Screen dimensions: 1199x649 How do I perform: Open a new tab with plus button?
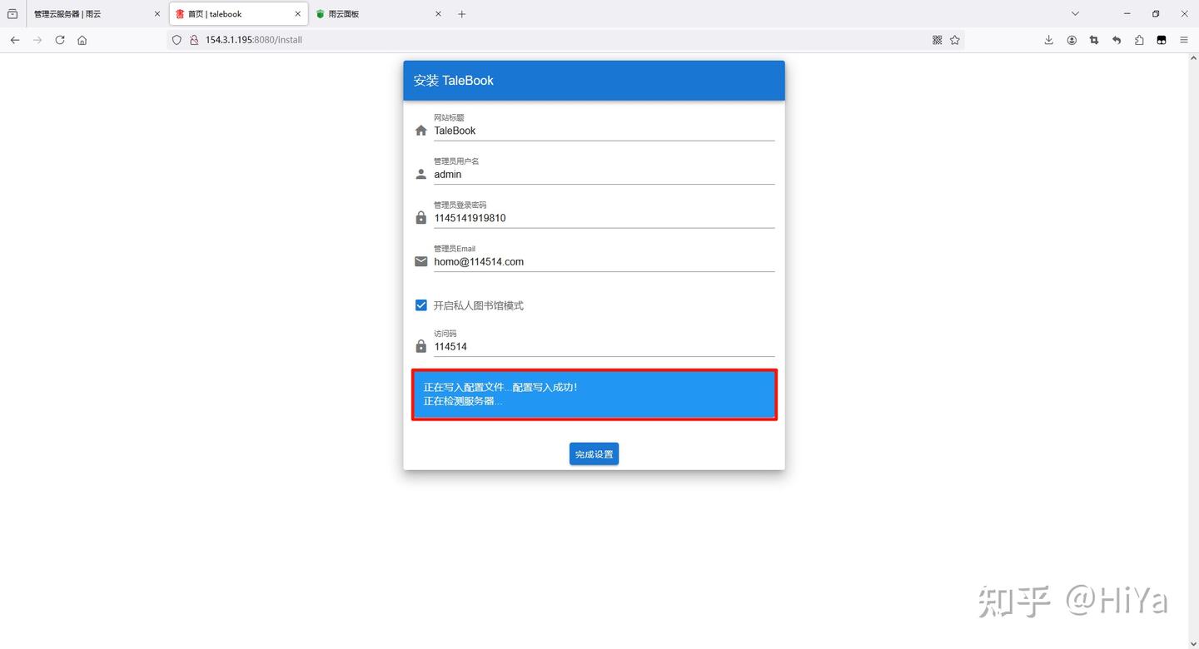point(462,14)
